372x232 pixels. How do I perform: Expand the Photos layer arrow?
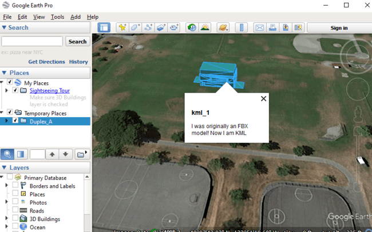pos(7,202)
